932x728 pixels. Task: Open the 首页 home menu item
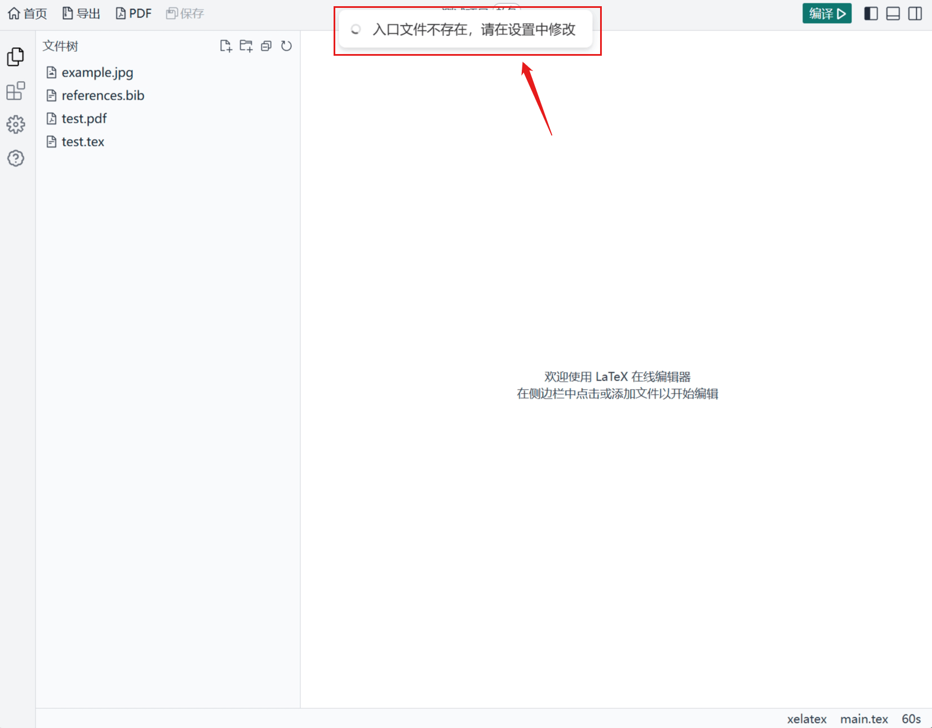click(26, 13)
